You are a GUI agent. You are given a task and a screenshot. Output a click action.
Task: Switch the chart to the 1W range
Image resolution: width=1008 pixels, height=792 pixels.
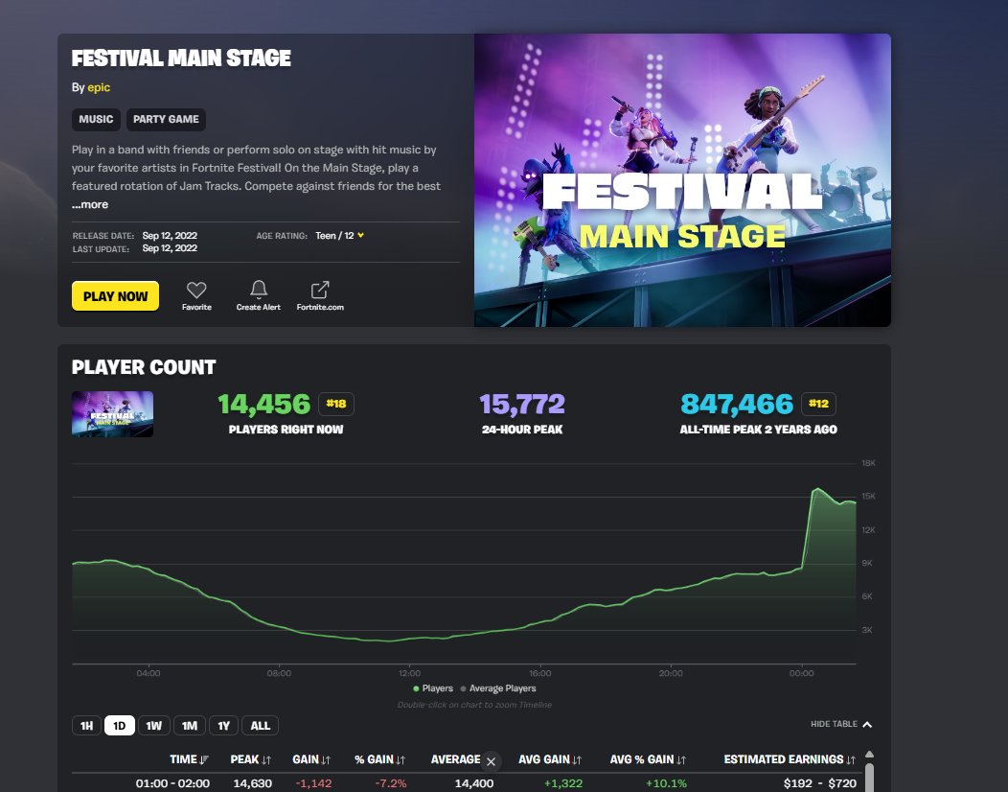153,726
